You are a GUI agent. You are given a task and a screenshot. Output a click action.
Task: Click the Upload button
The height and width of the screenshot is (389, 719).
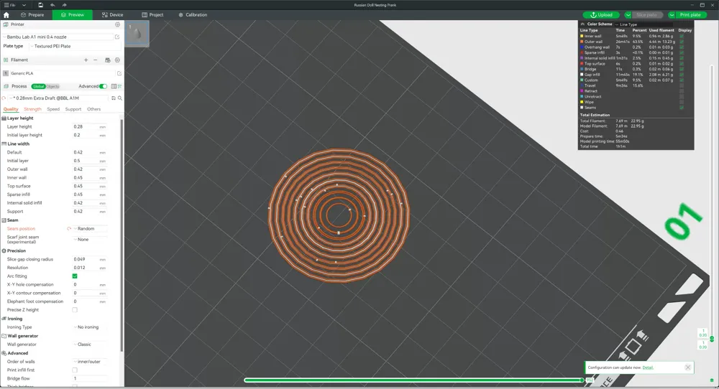[601, 15]
